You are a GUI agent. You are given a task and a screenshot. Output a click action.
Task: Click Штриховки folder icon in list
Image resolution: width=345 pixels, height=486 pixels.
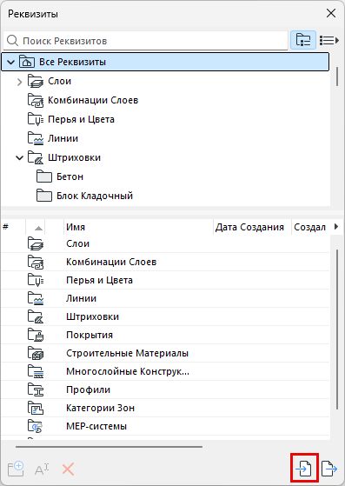tap(36, 316)
